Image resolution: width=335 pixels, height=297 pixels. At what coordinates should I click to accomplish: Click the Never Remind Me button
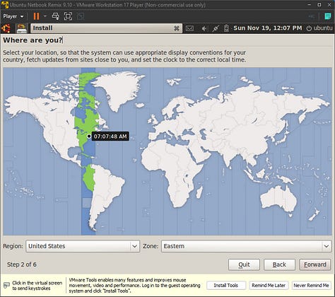click(x=311, y=286)
